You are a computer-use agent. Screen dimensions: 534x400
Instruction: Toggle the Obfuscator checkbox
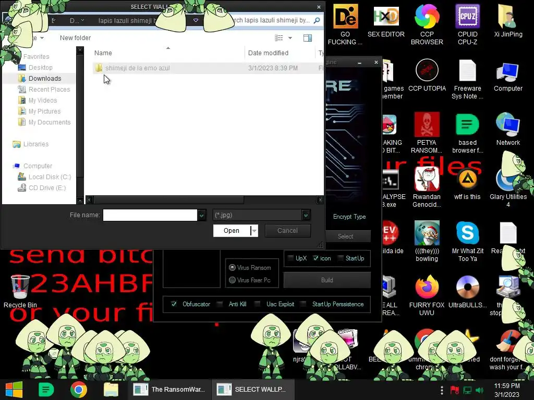pyautogui.click(x=174, y=304)
